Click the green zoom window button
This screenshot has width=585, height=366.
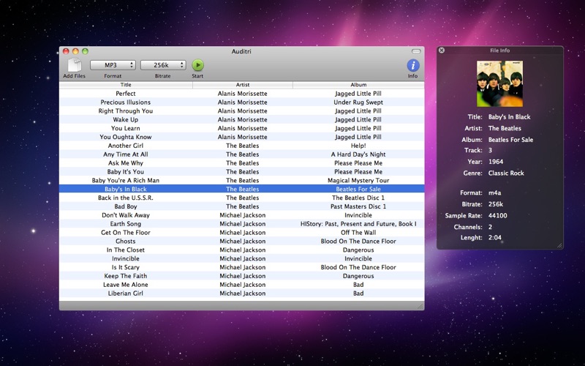click(85, 51)
